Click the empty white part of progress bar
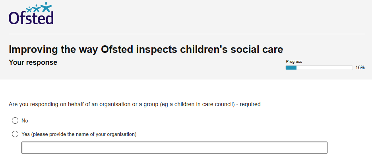Image resolution: width=372 pixels, height=165 pixels. pos(324,68)
